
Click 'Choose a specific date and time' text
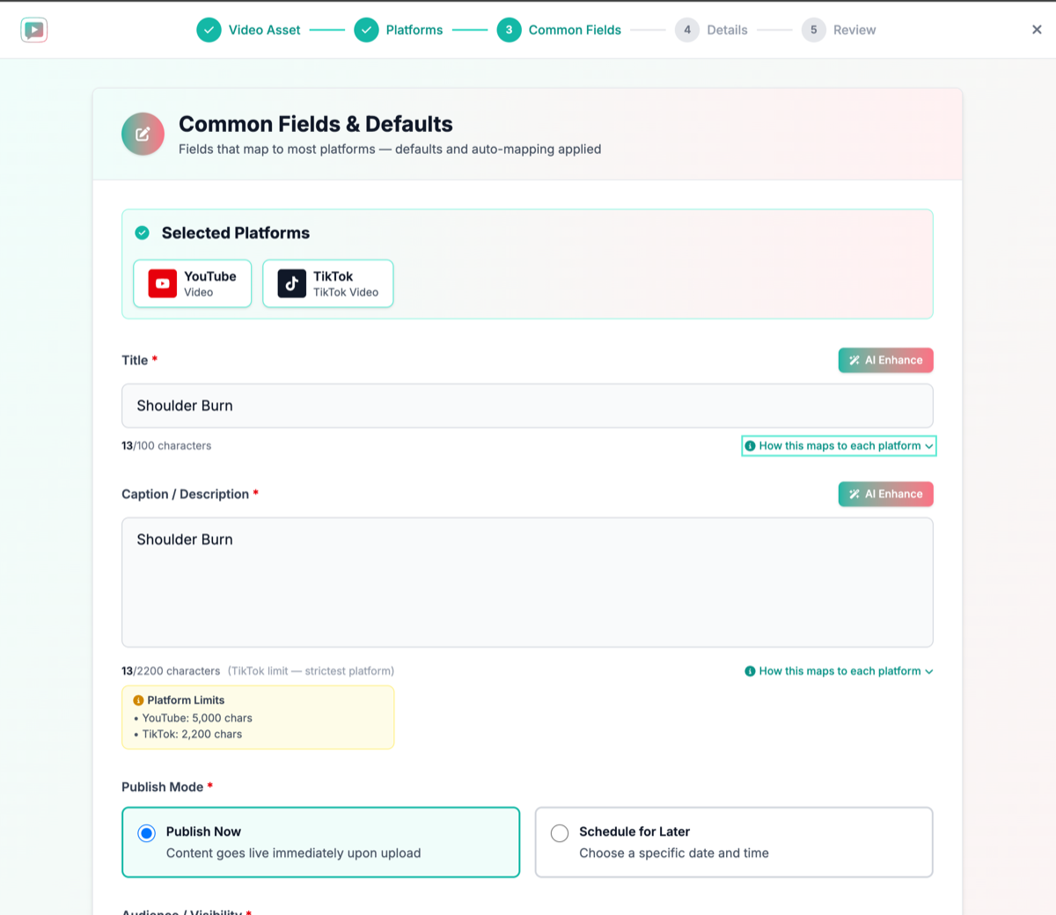click(x=674, y=853)
